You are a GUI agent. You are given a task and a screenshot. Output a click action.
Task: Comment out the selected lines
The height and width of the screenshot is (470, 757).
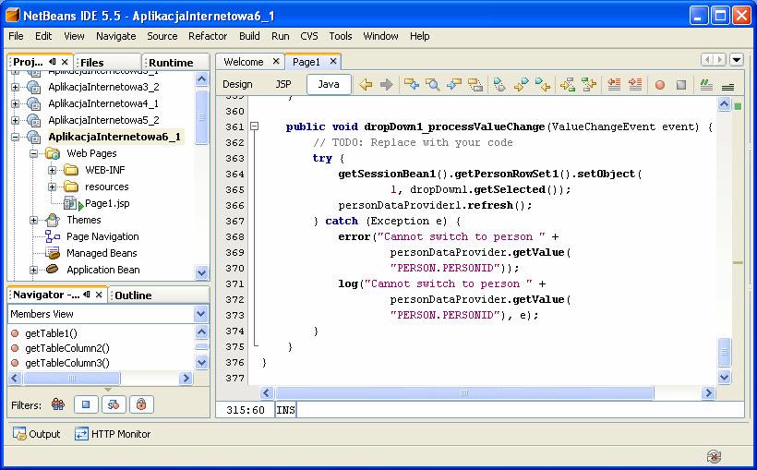coord(706,85)
